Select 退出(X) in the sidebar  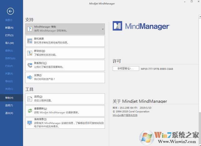[x=9, y=113]
